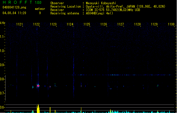The image size is (177, 113).
Task: Click the bright pink meteor echo near 1122
Action: [x=38, y=86]
